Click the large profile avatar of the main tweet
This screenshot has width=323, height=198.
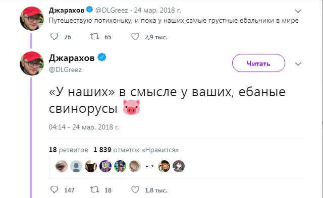point(32,63)
